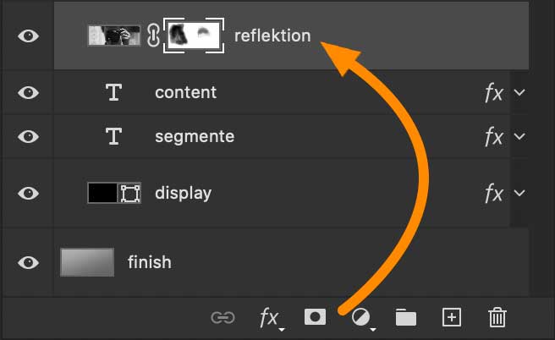Click the mask link chain on reflektion
This screenshot has height=340, width=555.
pos(153,36)
